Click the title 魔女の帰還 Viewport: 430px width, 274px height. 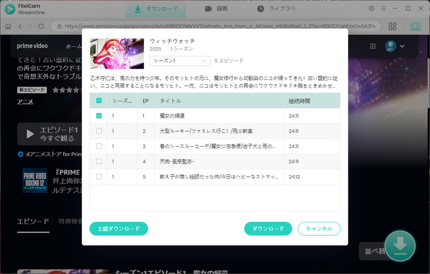click(172, 116)
